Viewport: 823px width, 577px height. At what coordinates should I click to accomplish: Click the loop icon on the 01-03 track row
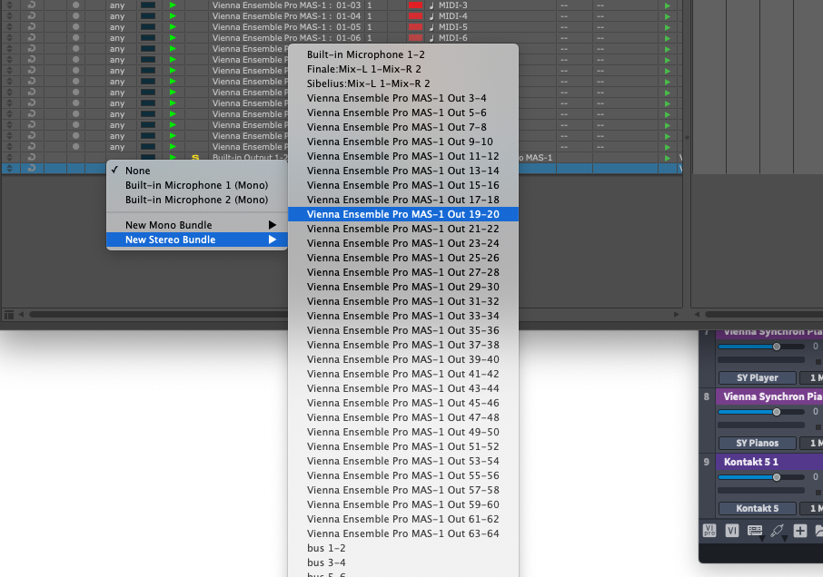tap(32, 5)
